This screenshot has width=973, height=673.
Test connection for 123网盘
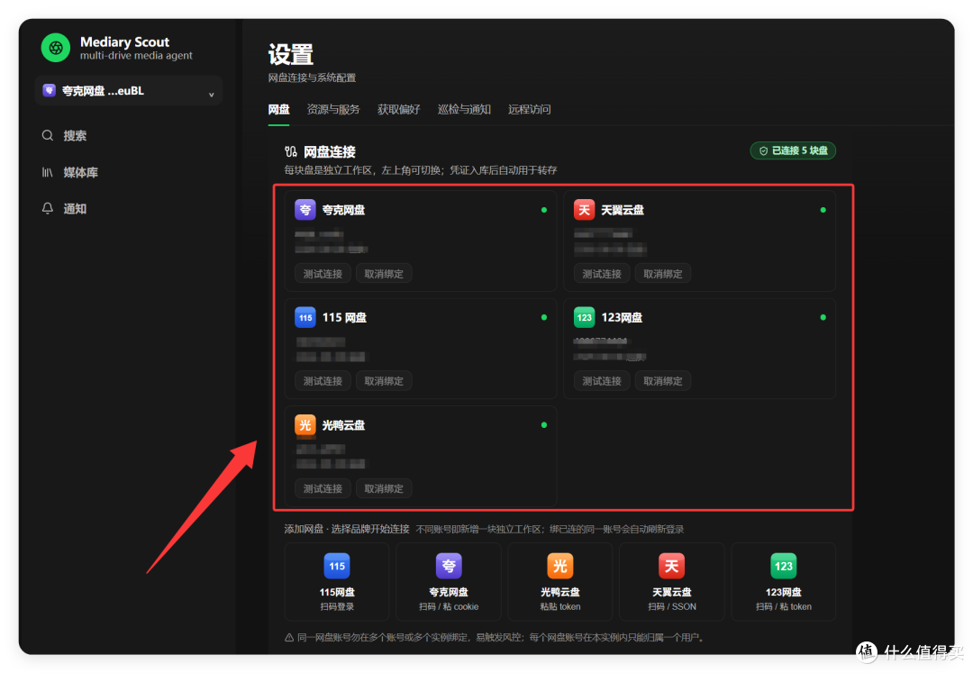601,381
